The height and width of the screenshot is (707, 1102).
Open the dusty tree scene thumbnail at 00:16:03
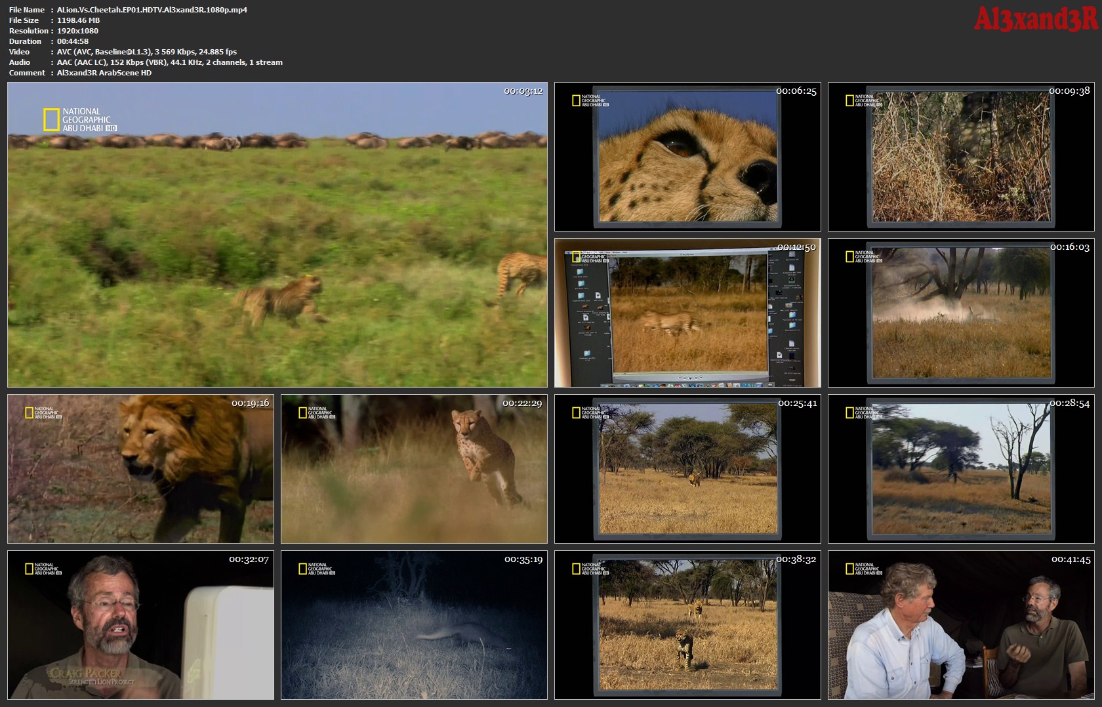pyautogui.click(x=961, y=312)
